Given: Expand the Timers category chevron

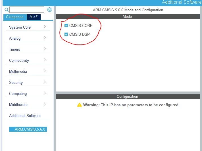Looking at the screenshot, I should tap(45, 49).
